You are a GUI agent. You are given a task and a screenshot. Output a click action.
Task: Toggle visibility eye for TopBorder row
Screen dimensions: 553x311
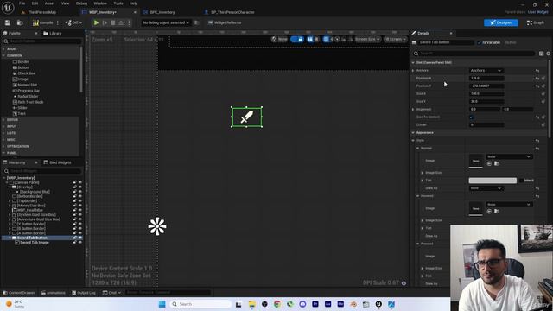pos(80,201)
